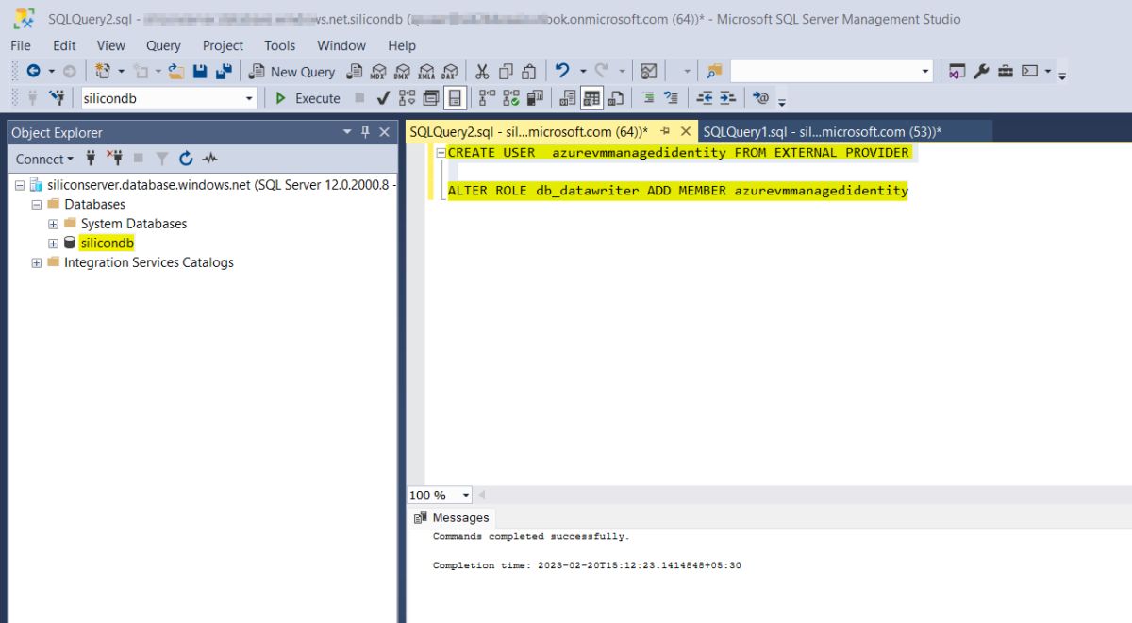
Task: Click the Toolbox briefcase icon
Action: 1006,71
